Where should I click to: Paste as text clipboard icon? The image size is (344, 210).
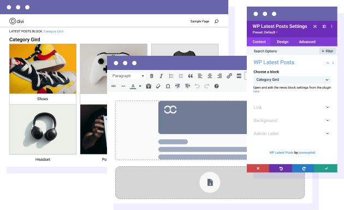pos(149,86)
